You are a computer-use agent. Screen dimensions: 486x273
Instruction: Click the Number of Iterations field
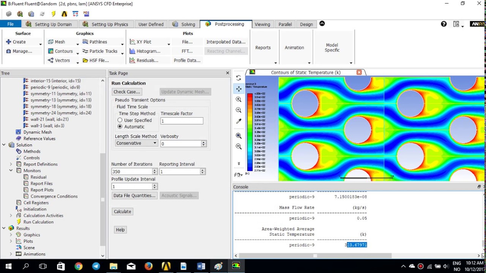[132, 172]
